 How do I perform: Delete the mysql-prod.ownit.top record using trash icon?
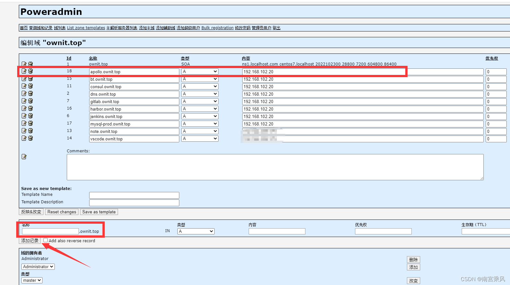(x=30, y=123)
